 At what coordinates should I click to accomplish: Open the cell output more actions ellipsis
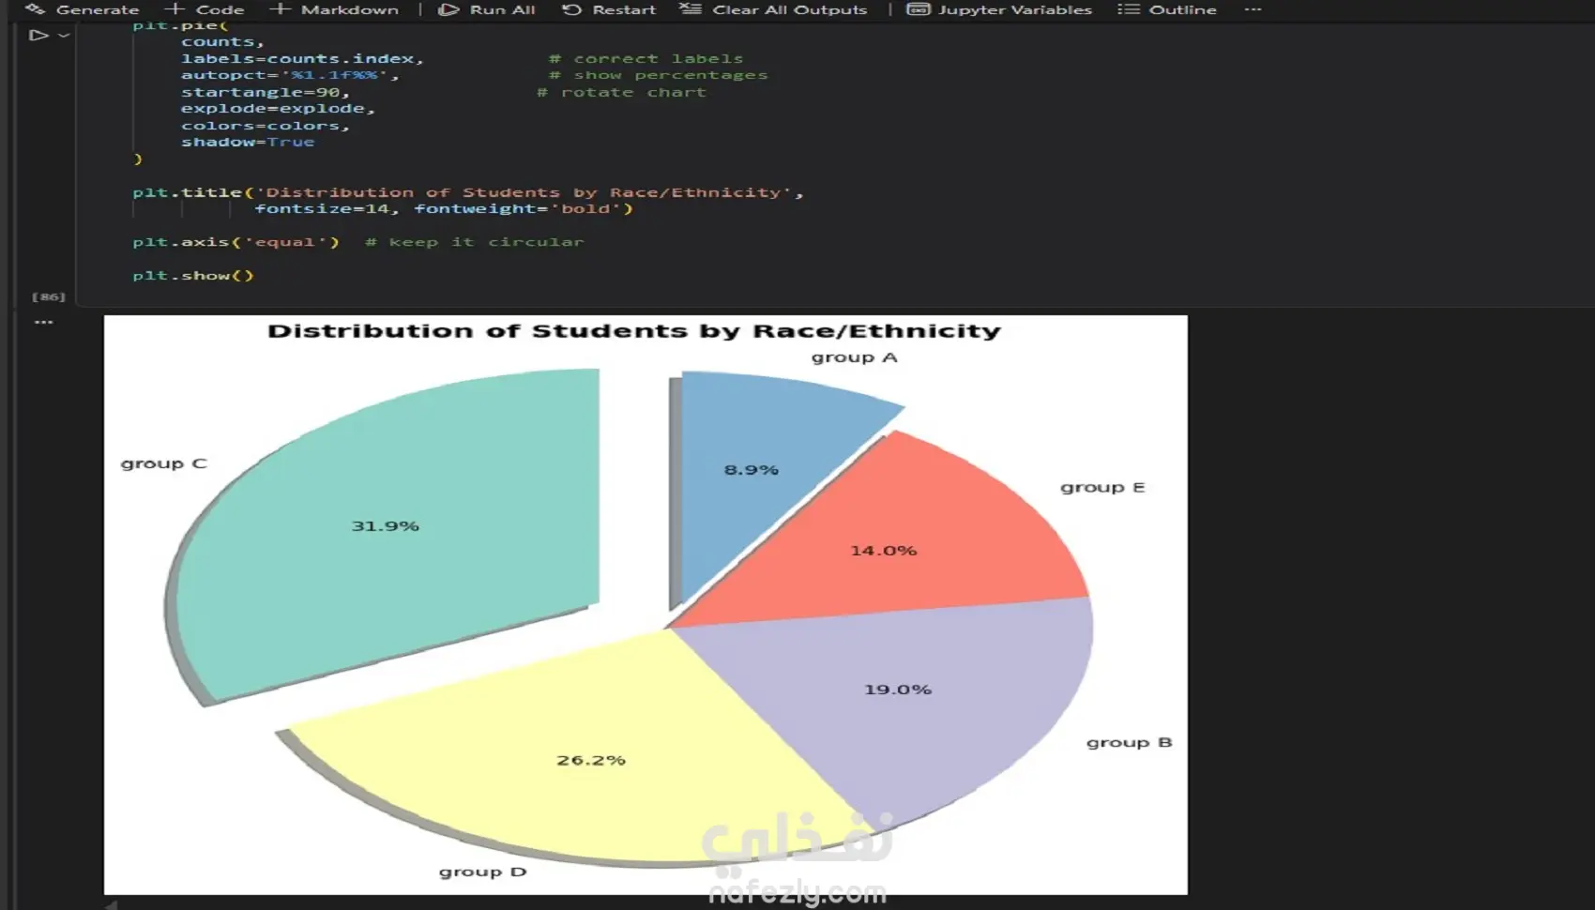coord(44,322)
